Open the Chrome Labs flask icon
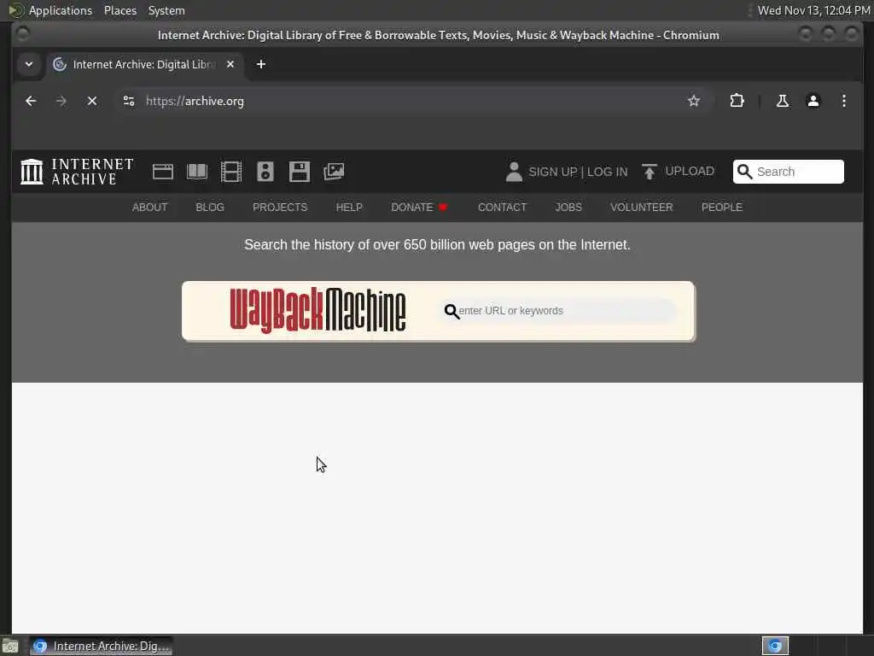Image resolution: width=874 pixels, height=656 pixels. coord(783,101)
